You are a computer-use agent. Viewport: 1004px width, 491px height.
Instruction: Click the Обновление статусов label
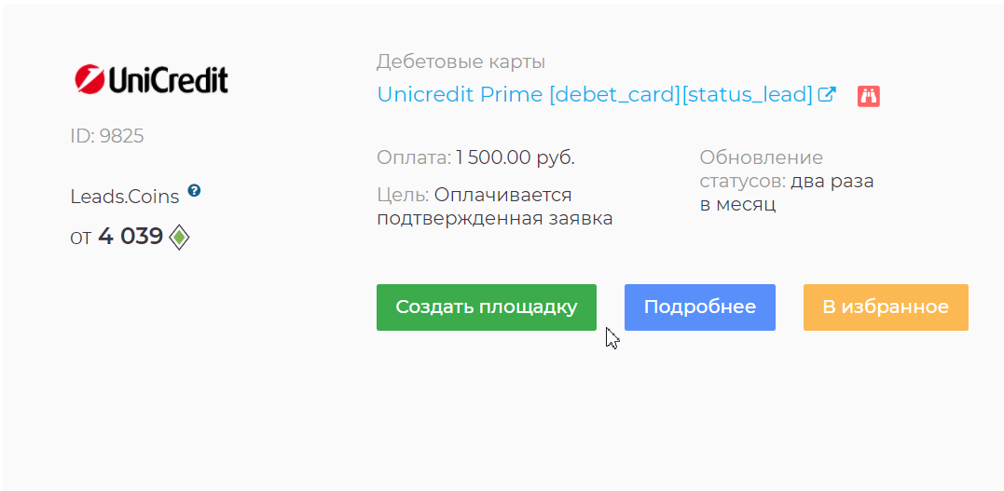point(762,169)
